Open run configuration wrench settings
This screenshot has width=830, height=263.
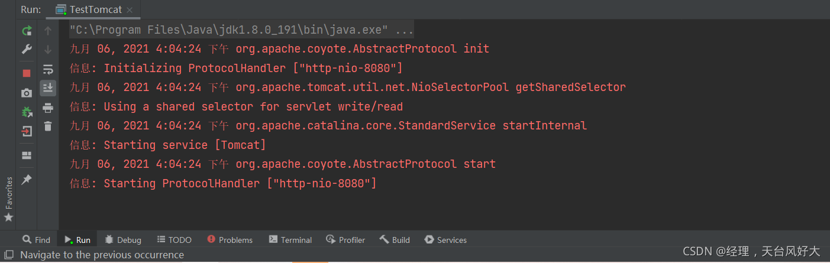[27, 49]
